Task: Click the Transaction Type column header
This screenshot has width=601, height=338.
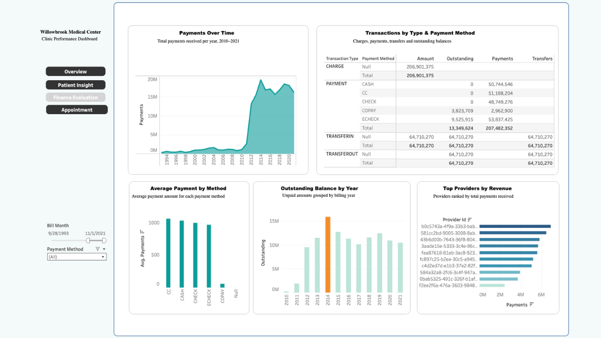Action: pos(342,59)
